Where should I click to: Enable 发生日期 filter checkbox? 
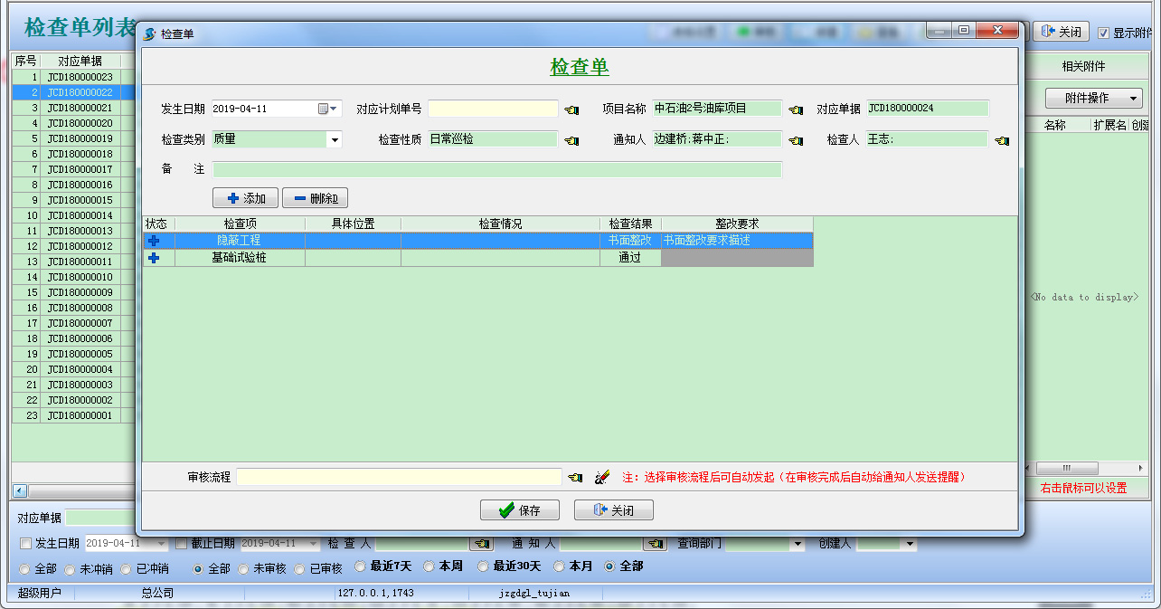pyautogui.click(x=25, y=544)
